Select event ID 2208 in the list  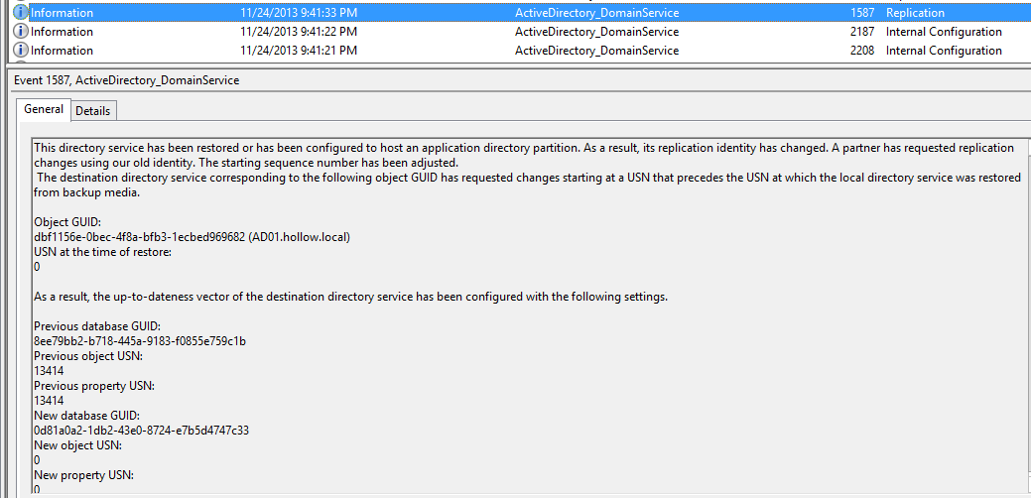(x=861, y=51)
